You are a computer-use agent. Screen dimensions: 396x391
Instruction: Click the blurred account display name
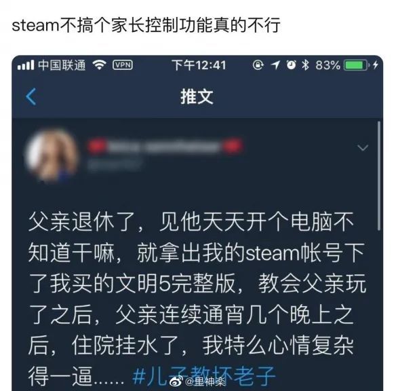click(165, 146)
